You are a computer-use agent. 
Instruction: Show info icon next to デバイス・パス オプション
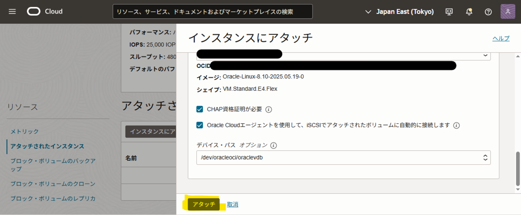274,146
